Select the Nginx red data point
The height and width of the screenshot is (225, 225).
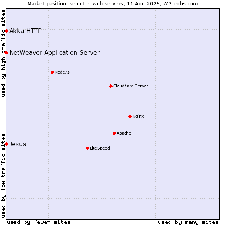(x=130, y=117)
